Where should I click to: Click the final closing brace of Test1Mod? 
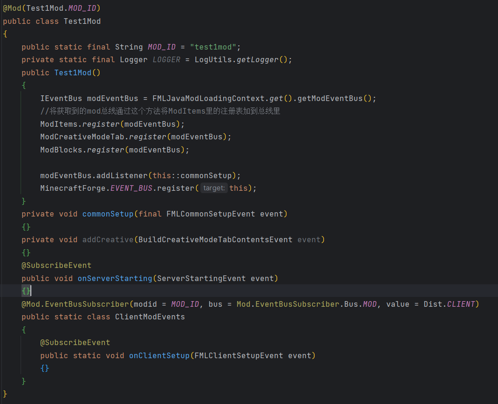pyautogui.click(x=5, y=394)
